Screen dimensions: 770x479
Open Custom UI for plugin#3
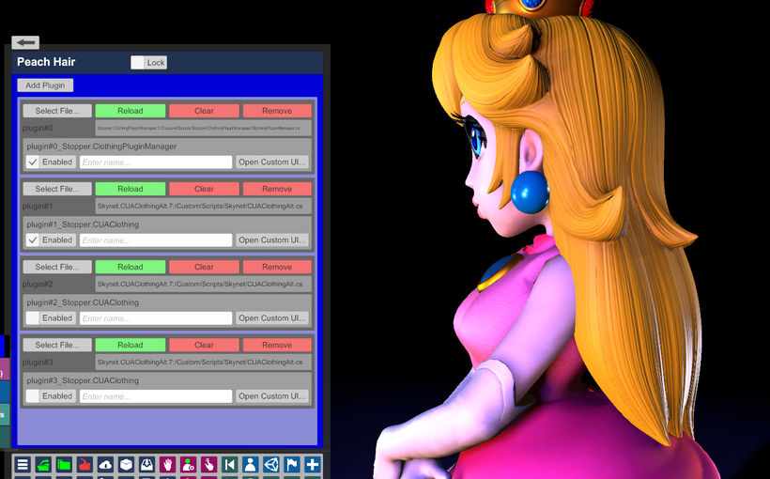(x=272, y=396)
